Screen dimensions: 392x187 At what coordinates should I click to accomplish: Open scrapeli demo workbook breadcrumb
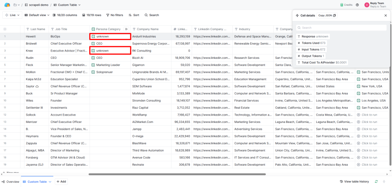click(36, 5)
